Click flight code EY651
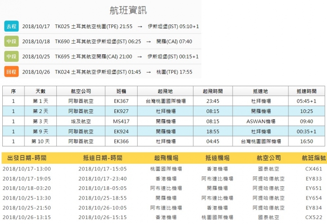The width and height of the screenshot is (327, 224). (314, 188)
